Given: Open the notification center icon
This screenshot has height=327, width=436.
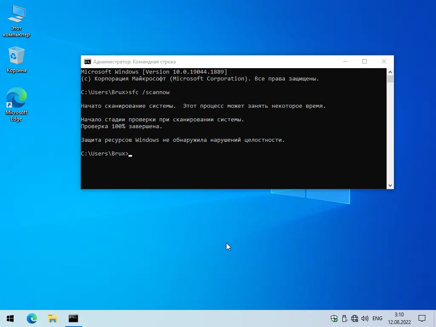Looking at the screenshot, I should pos(422,318).
